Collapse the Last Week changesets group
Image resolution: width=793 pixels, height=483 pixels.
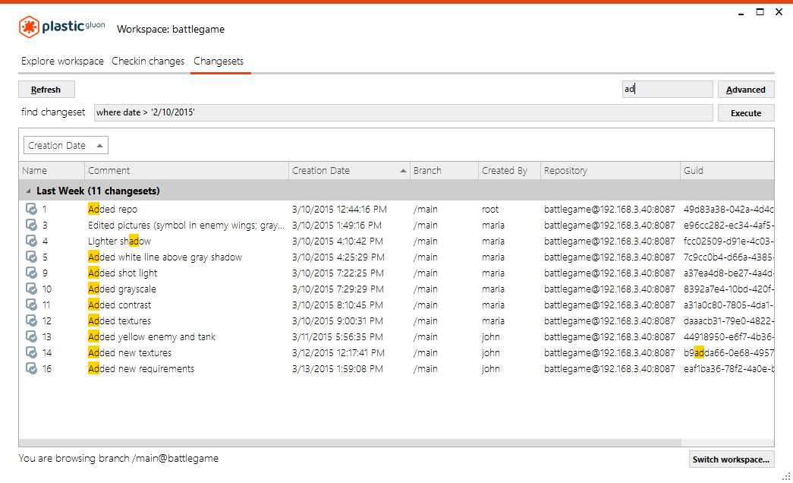pyautogui.click(x=28, y=191)
